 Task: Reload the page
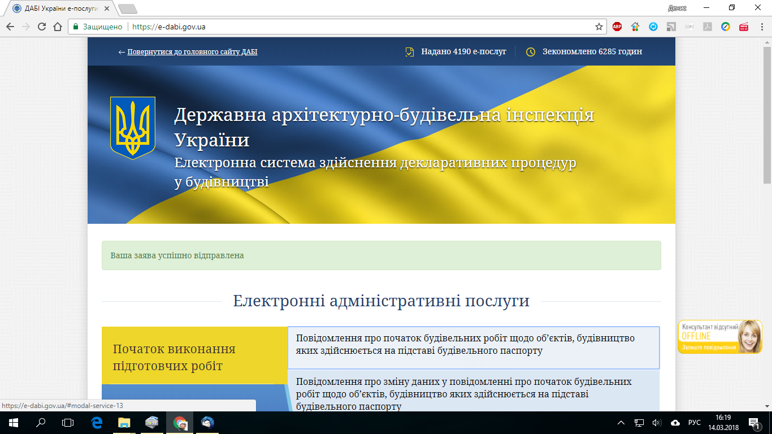click(41, 27)
